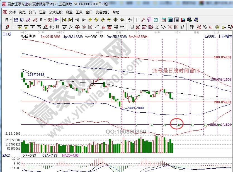Toggle the 极 channel indicator button
Viewport: 233px width, 172px height.
[x=50, y=20]
